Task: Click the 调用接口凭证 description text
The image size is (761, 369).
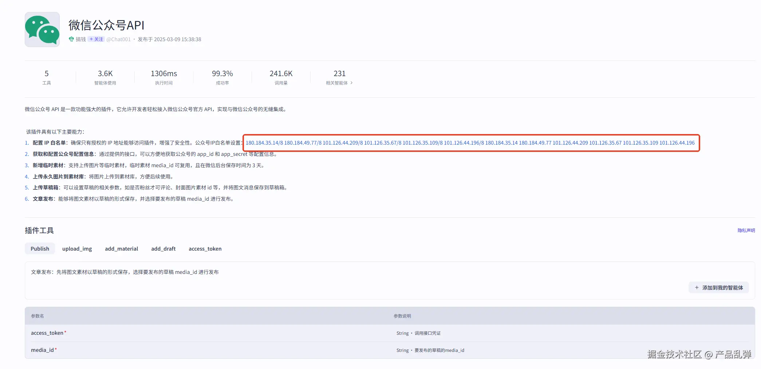Action: point(427,333)
